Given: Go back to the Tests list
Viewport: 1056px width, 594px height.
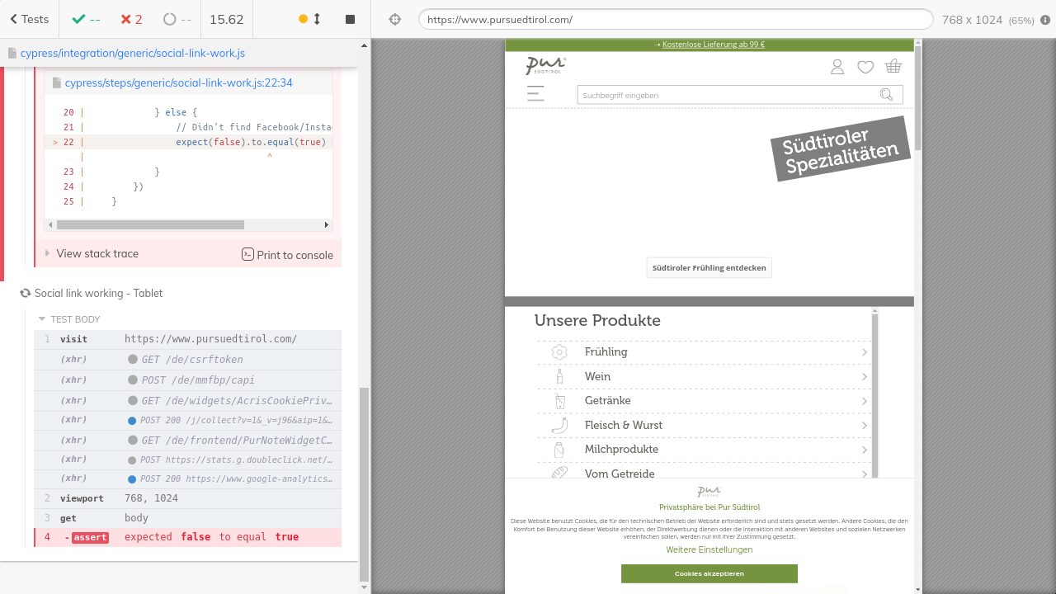Looking at the screenshot, I should click(x=29, y=19).
